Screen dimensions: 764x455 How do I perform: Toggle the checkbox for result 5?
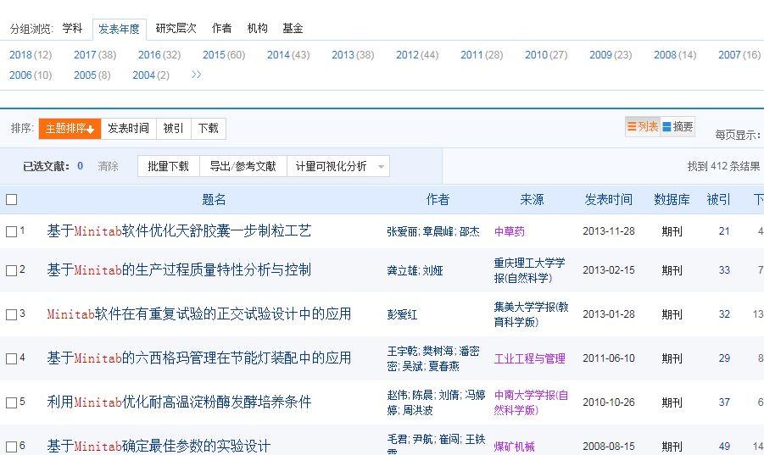click(x=12, y=402)
